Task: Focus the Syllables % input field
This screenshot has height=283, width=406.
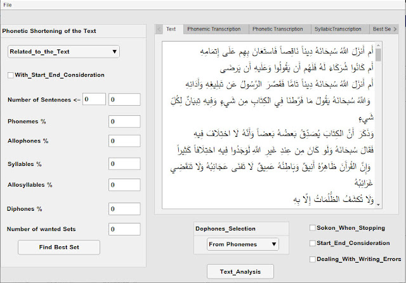Action: (124, 163)
